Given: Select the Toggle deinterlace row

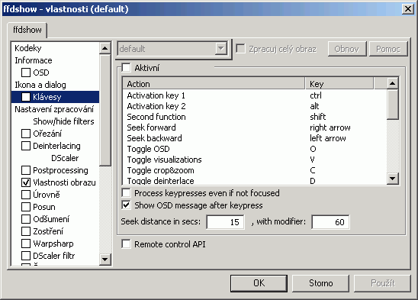Looking at the screenshot, I should (x=255, y=180).
